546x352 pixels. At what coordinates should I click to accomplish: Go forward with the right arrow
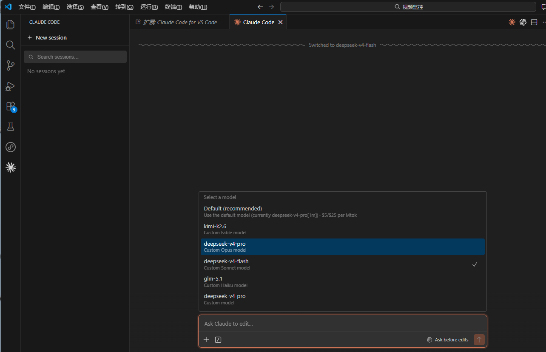271,7
